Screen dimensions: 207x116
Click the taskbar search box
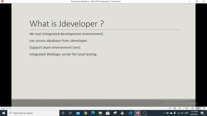pos(33,113)
